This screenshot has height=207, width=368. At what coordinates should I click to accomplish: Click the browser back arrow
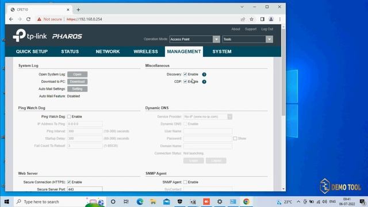point(11,19)
